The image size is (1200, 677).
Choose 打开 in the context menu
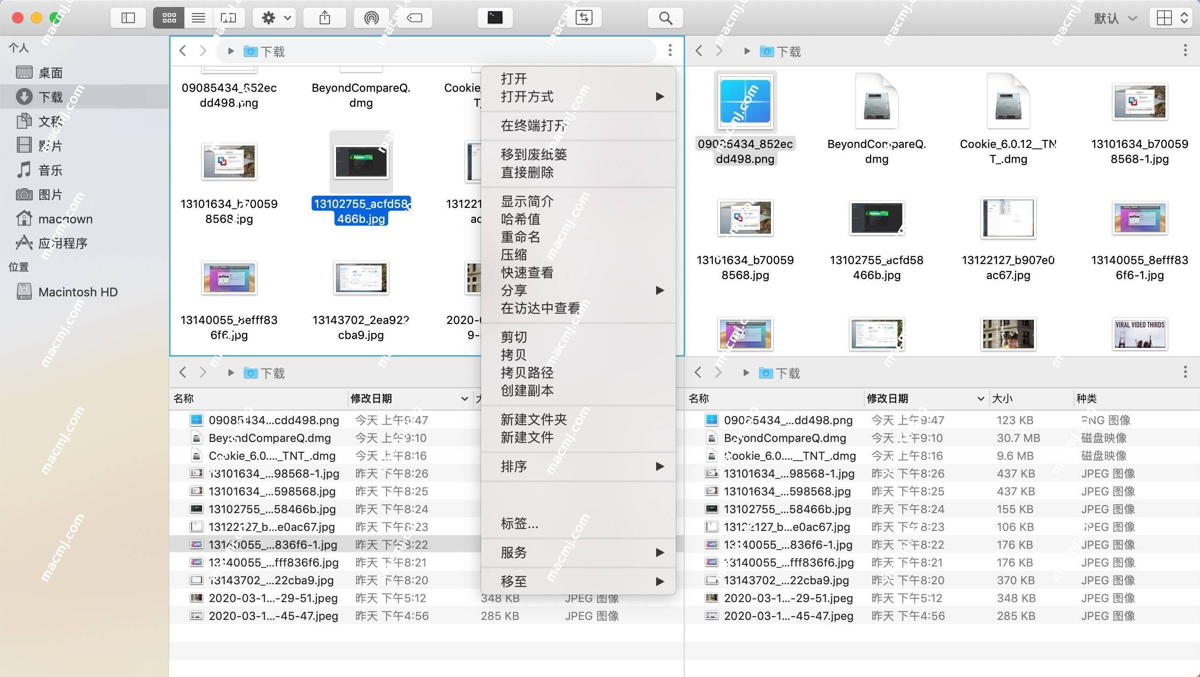click(x=578, y=79)
